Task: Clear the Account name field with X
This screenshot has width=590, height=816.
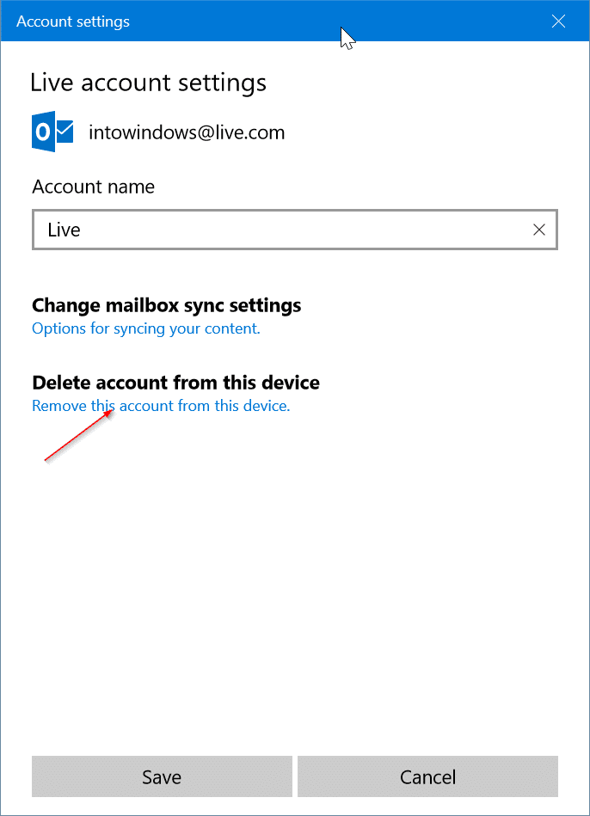Action: tap(539, 230)
